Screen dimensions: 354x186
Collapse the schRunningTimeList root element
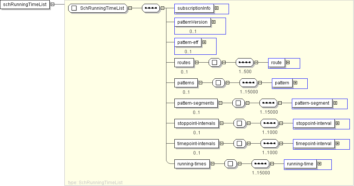[52, 4]
